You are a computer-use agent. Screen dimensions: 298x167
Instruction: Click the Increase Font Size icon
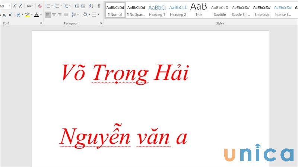tap(15, 6)
